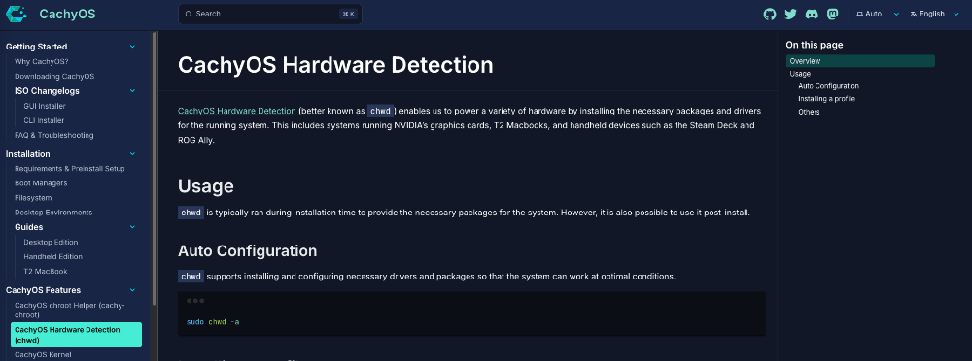The image size is (972, 361).
Task: Jump to Others in page contents
Action: tap(809, 112)
